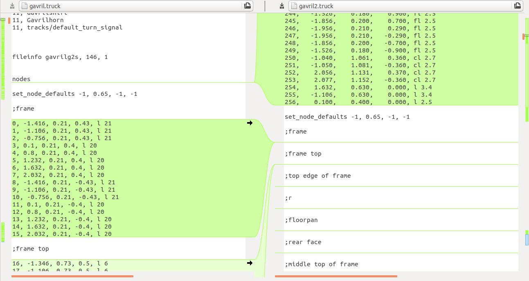Viewport: 529px width, 281px height.
Task: Open gavril2.truck in an external editor
Action: pos(518,6)
